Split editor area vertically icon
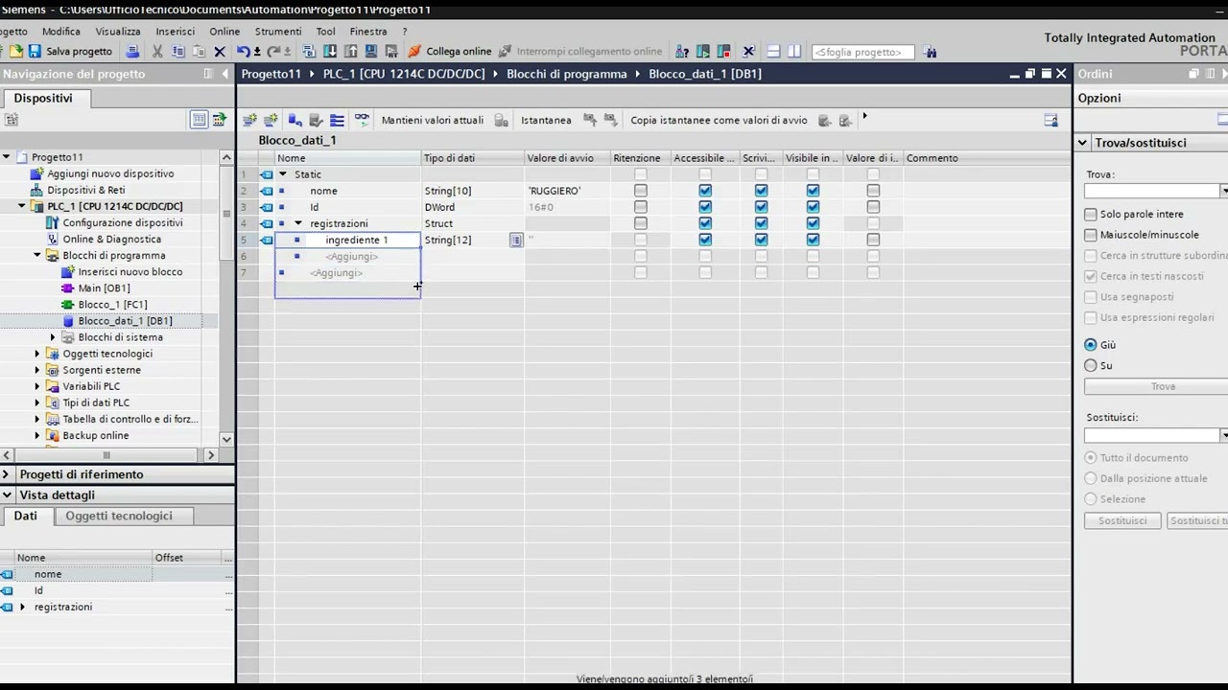The height and width of the screenshot is (690, 1228). 794,52
